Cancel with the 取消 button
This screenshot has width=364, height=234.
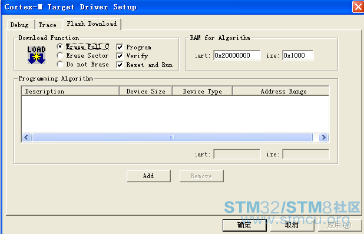[292, 225]
